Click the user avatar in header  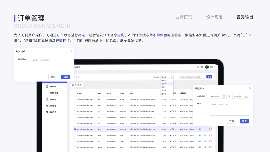point(207,67)
